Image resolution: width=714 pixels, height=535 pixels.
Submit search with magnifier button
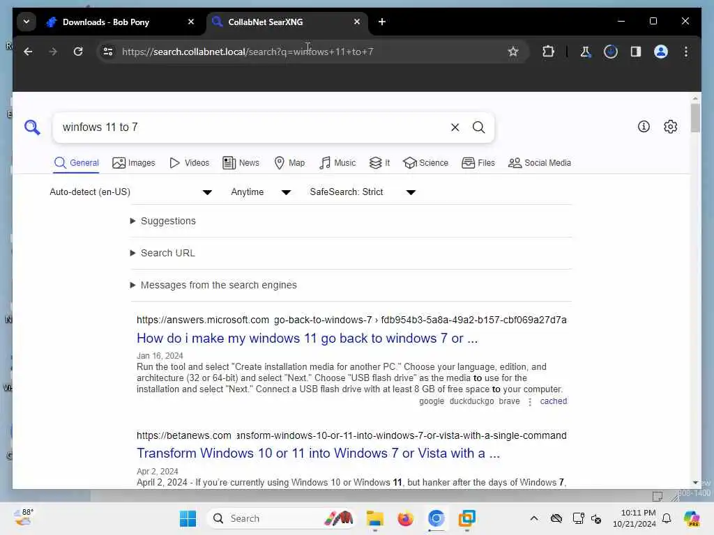click(478, 127)
